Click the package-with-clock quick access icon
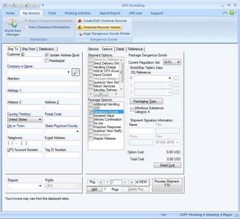Viewport: 240px width, 219px height. point(21,5)
